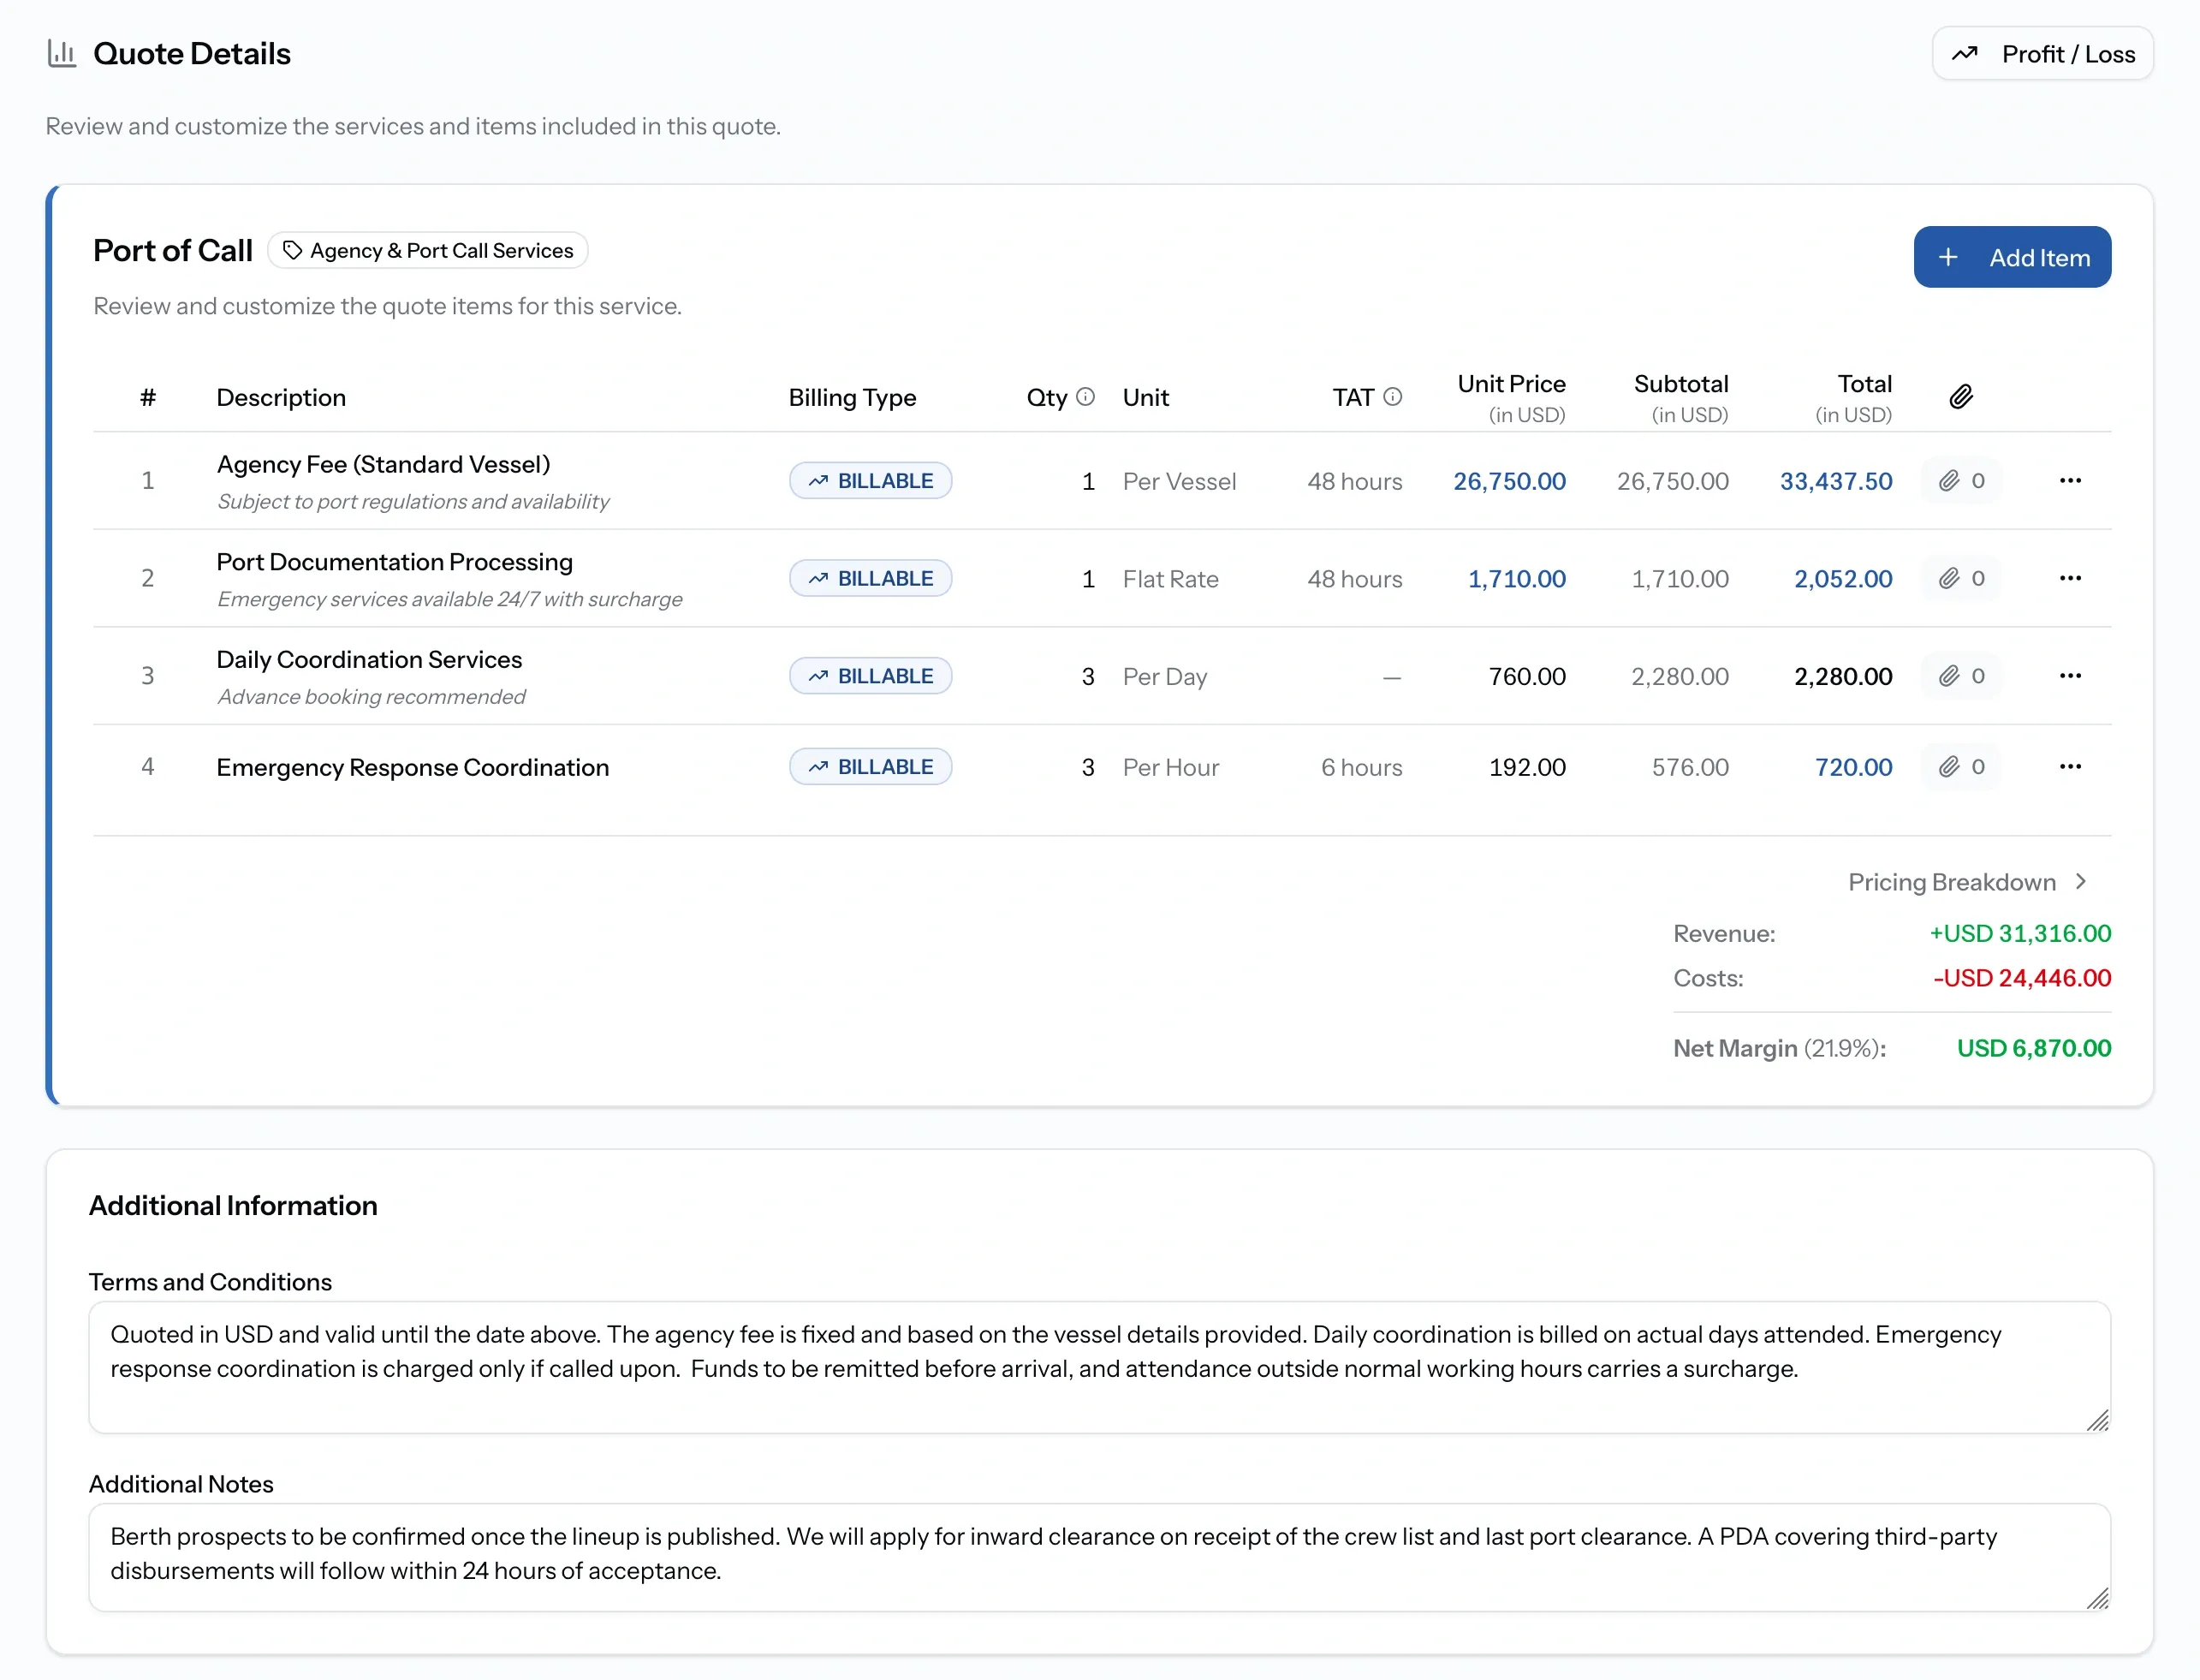Click BILLABLE badge for Port Documentation Processing
Image resolution: width=2200 pixels, height=1680 pixels.
click(870, 578)
